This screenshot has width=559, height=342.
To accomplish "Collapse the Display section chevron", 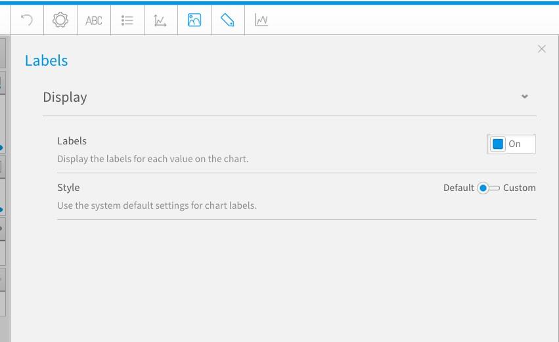I will tap(524, 96).
